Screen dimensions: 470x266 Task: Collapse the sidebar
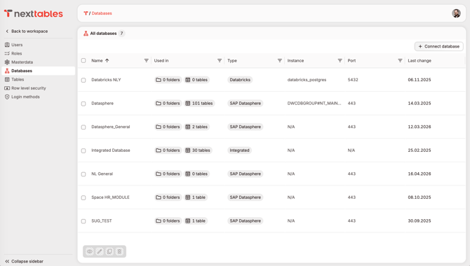pos(25,261)
